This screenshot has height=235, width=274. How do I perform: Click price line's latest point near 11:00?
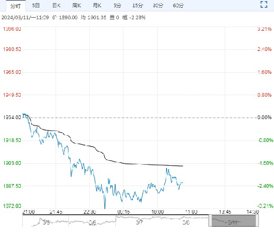coord(183,182)
